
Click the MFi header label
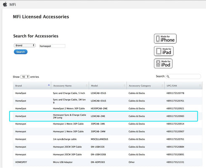pos(13,5)
